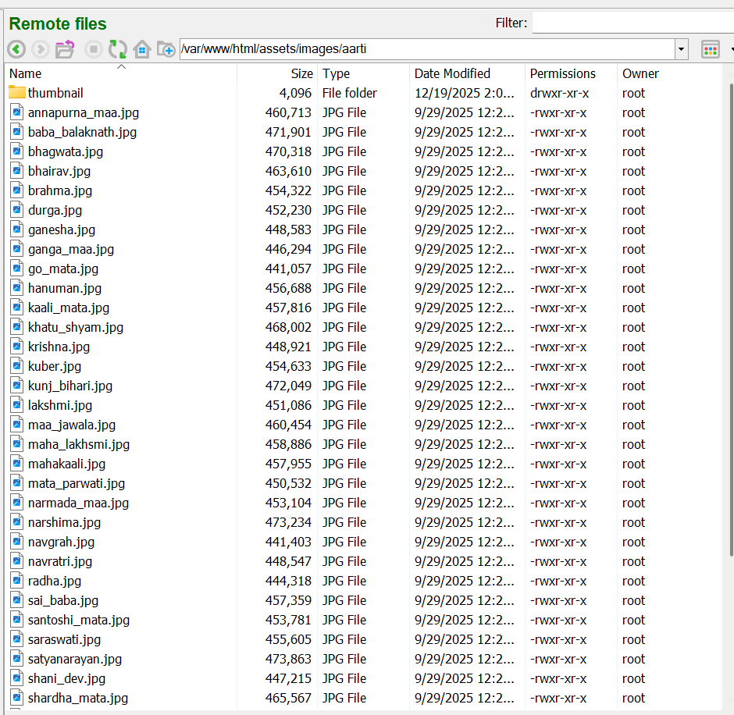Select the file durga.jpg
The height and width of the screenshot is (715, 734).
55,210
